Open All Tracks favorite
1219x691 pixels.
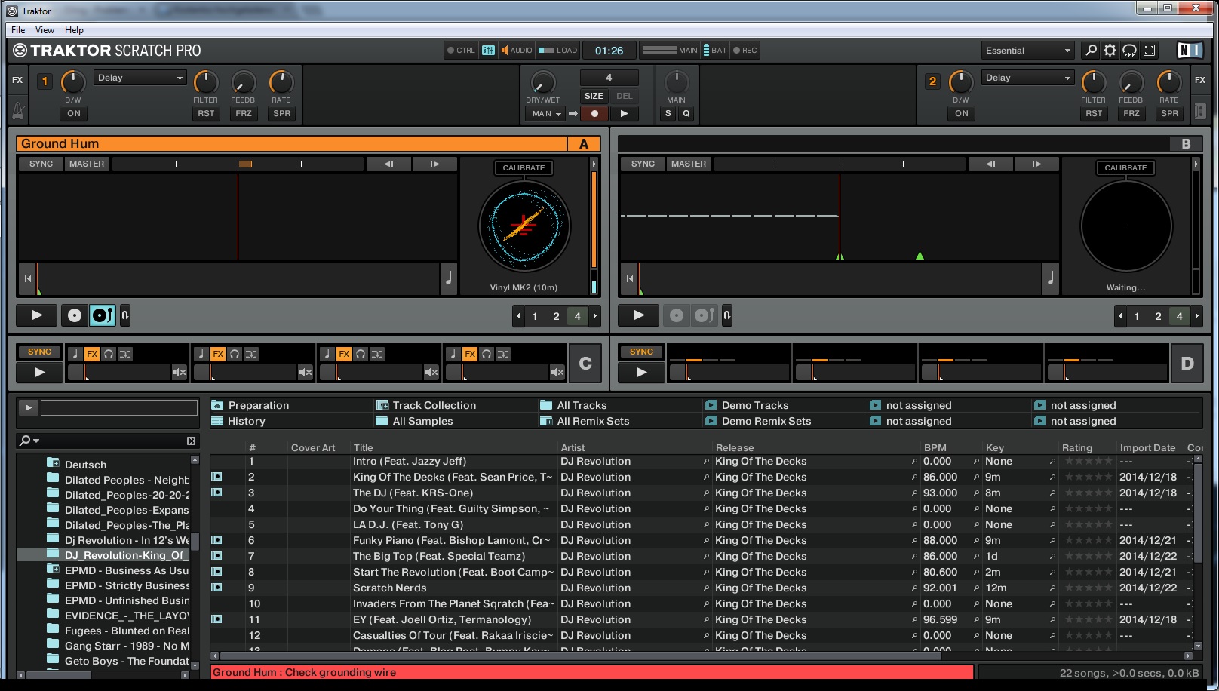[x=582, y=405]
